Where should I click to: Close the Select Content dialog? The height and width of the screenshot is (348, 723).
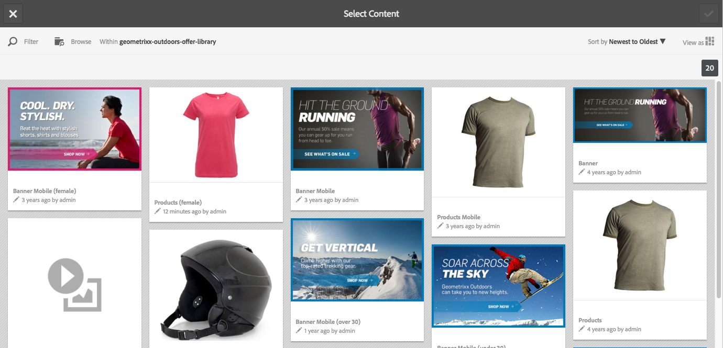coord(13,14)
